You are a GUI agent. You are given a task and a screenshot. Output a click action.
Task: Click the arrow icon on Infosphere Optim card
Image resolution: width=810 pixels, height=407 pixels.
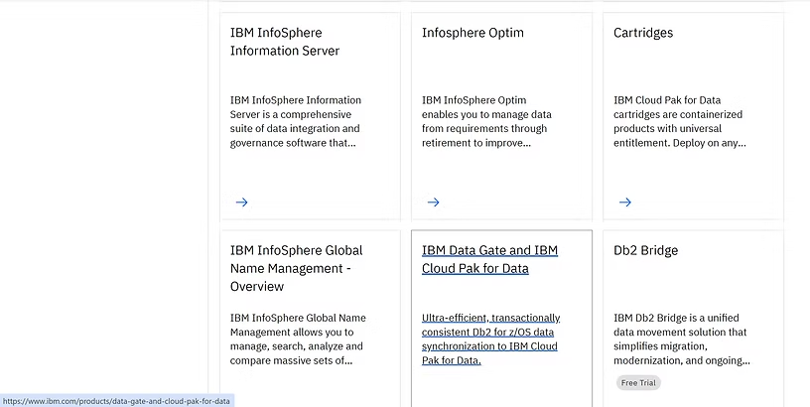pyautogui.click(x=434, y=202)
